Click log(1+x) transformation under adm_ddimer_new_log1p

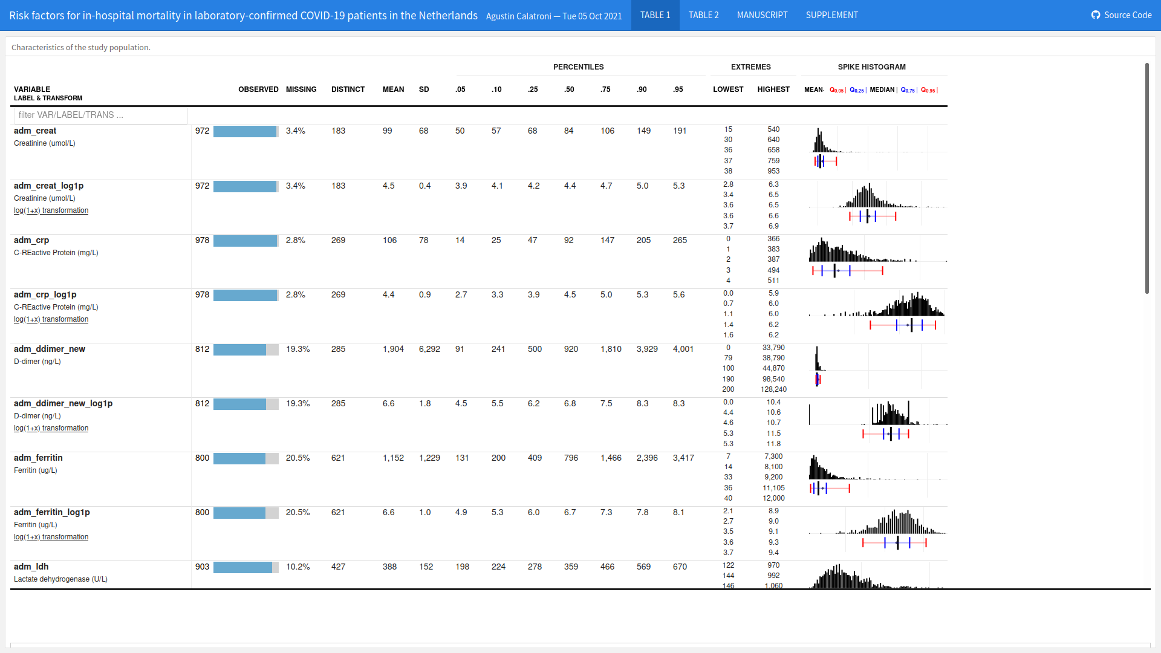[x=51, y=428]
